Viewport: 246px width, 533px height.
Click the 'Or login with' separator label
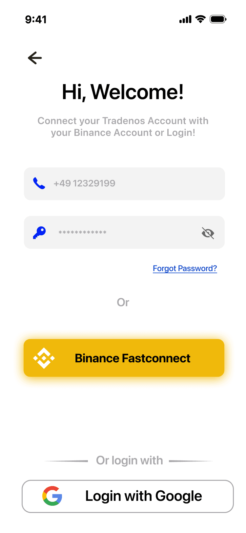point(129,460)
